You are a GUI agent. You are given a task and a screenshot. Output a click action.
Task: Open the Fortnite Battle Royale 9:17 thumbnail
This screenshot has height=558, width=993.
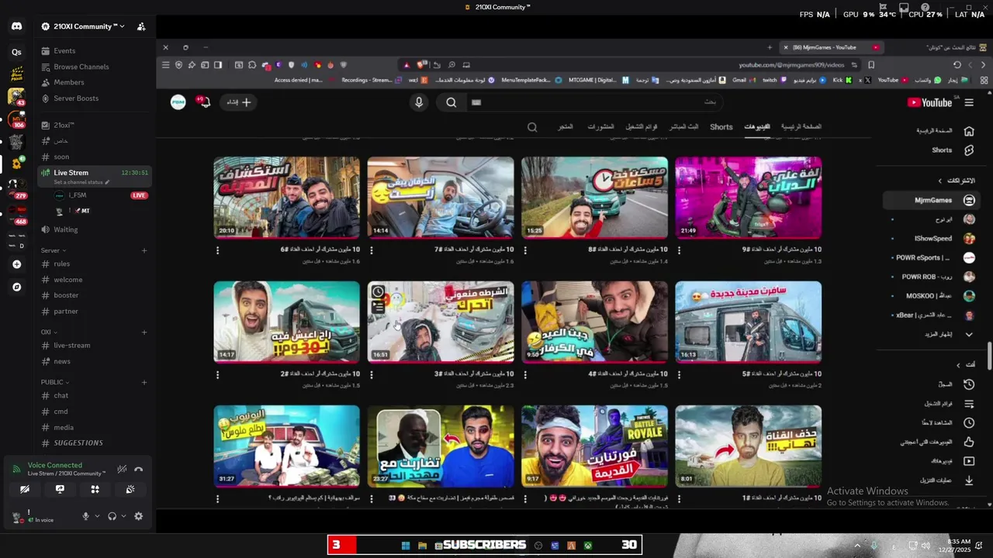point(594,446)
